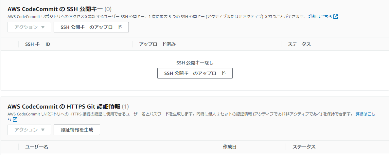Click divider between SSH キー ID and アップロード済み

(133, 44)
